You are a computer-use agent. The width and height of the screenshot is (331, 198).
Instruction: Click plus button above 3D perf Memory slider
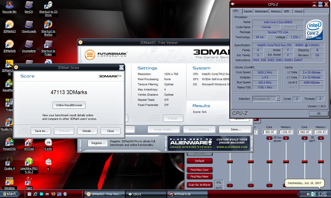point(321,138)
